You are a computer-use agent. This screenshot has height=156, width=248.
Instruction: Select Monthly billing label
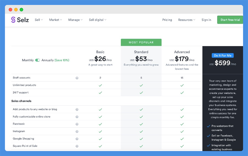coord(28,60)
